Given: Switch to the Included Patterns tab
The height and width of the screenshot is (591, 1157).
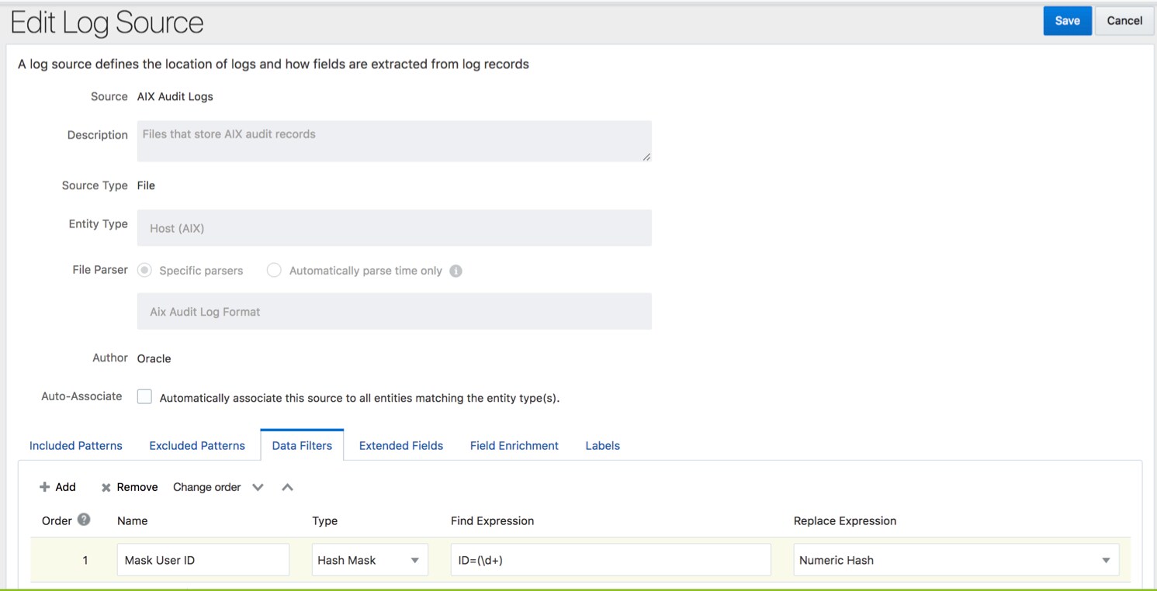Looking at the screenshot, I should [76, 446].
